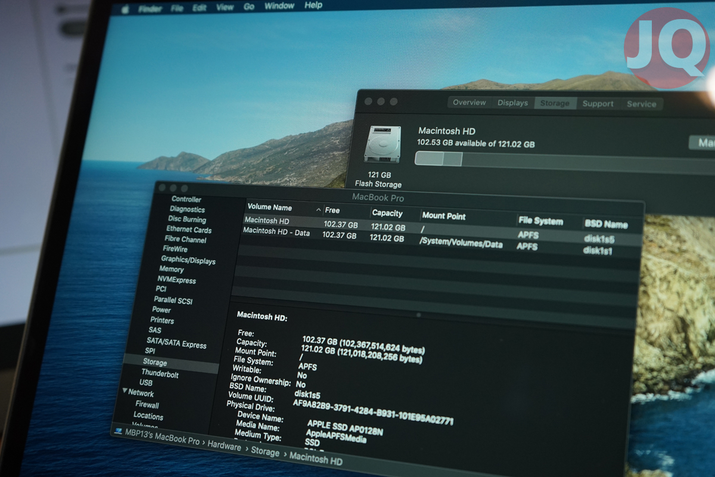Select Printers in the sidebar
This screenshot has width=715, height=477.
click(x=162, y=320)
